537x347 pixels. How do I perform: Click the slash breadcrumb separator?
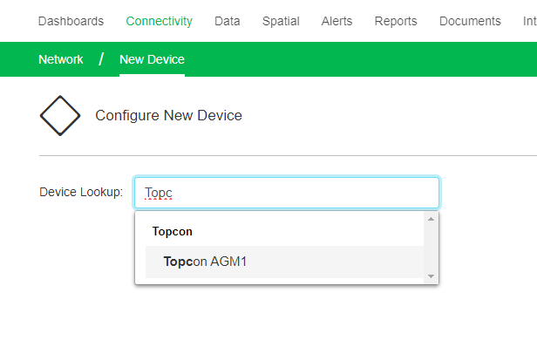tap(101, 59)
